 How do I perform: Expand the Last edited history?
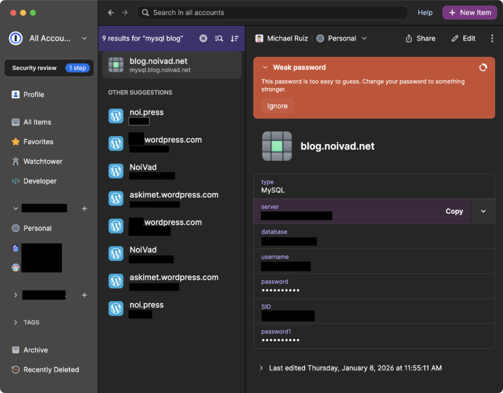pos(261,368)
